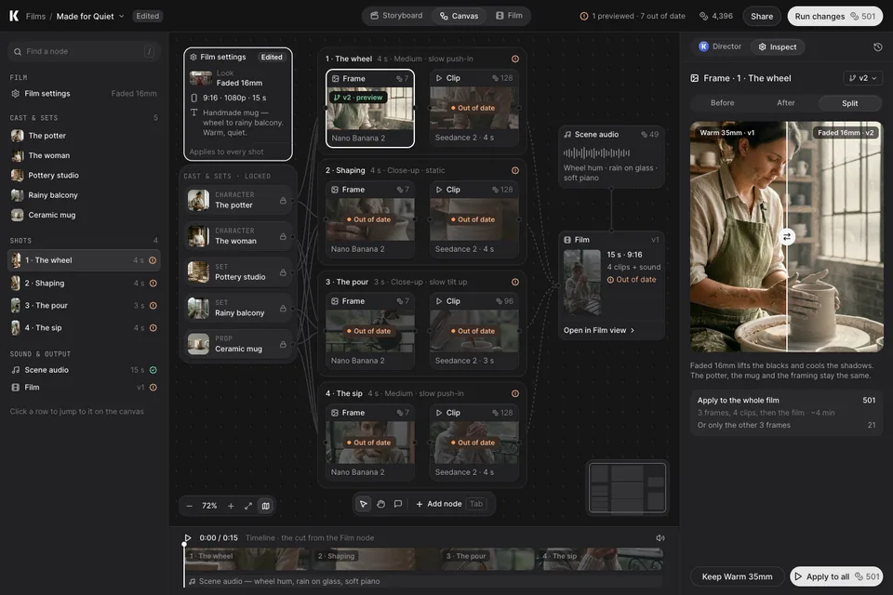The image size is (893, 595).
Task: Toggle the minimap icon beside zoom
Action: click(x=265, y=506)
